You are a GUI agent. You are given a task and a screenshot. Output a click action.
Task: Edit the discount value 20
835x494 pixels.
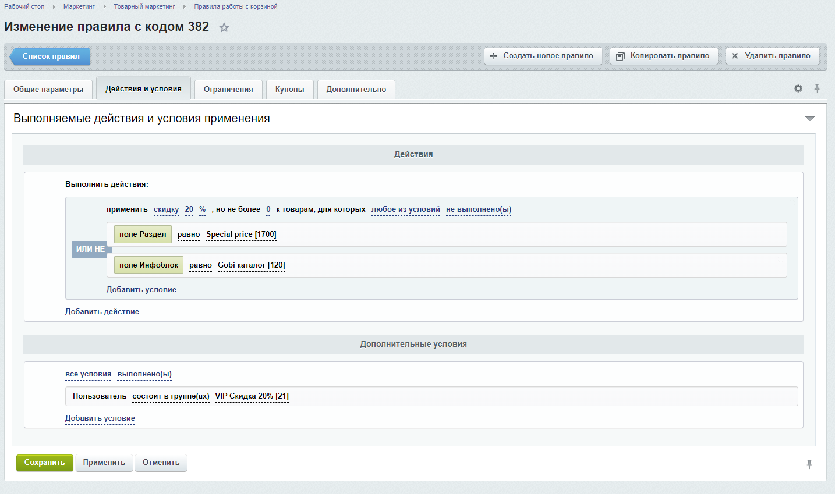pos(189,209)
